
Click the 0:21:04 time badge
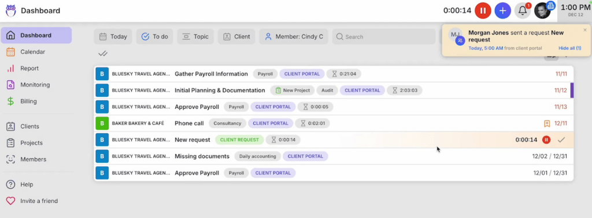coord(343,74)
